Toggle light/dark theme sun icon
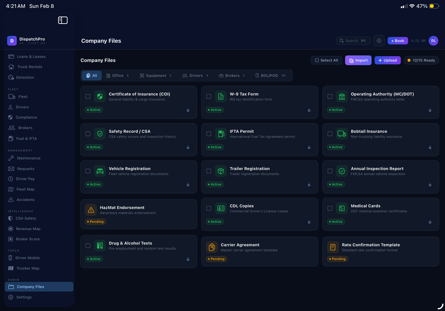This screenshot has height=311, width=445. (x=379, y=41)
